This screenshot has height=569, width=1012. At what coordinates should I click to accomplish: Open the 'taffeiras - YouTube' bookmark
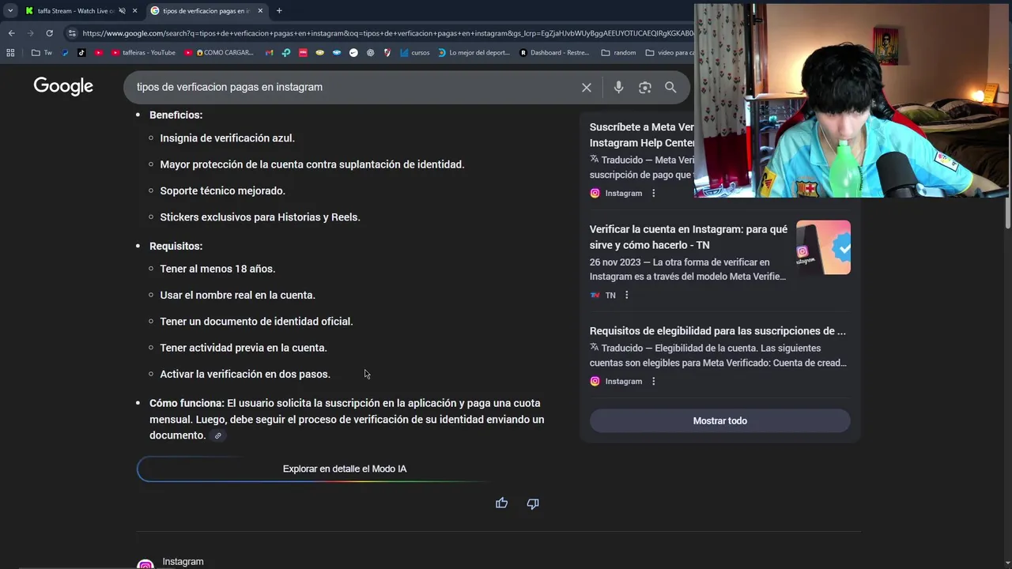click(x=144, y=53)
